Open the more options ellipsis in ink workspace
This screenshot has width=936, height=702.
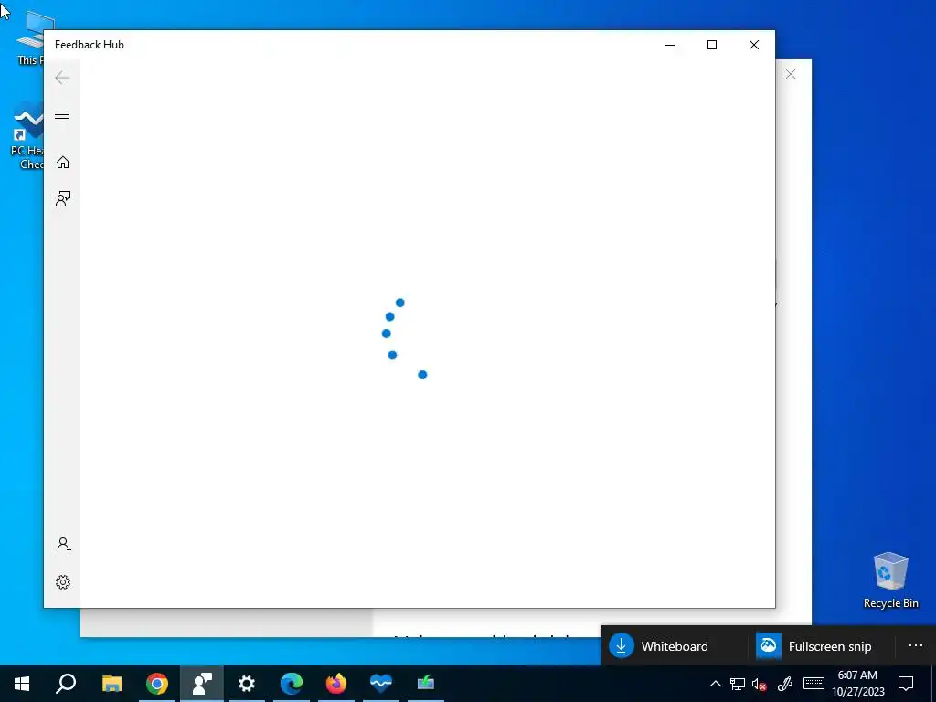916,646
